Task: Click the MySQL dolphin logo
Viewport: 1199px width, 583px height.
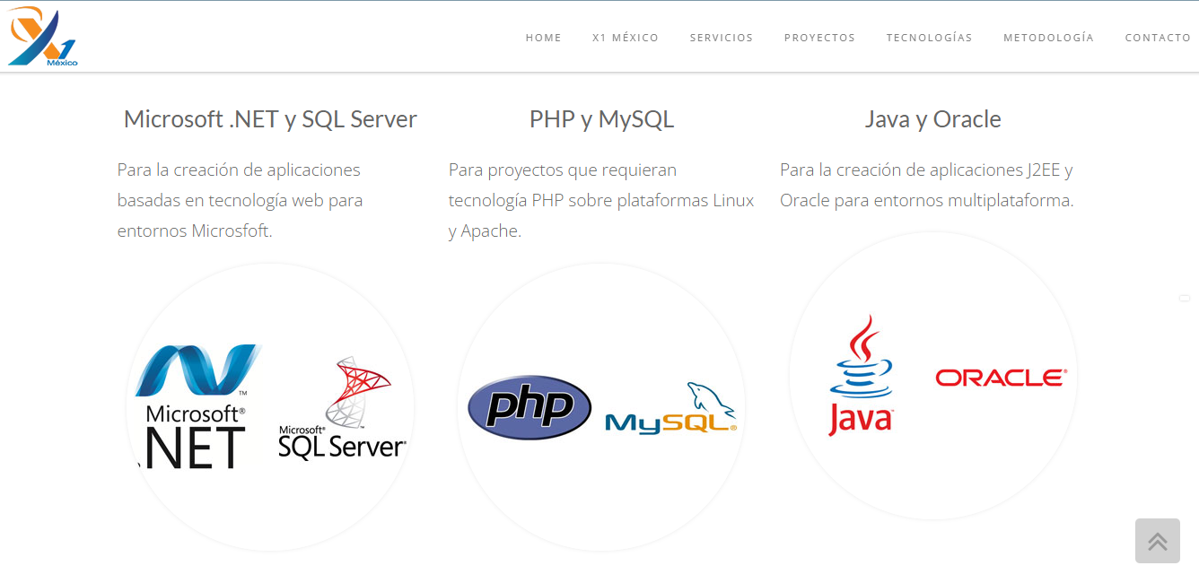Action: (671, 408)
